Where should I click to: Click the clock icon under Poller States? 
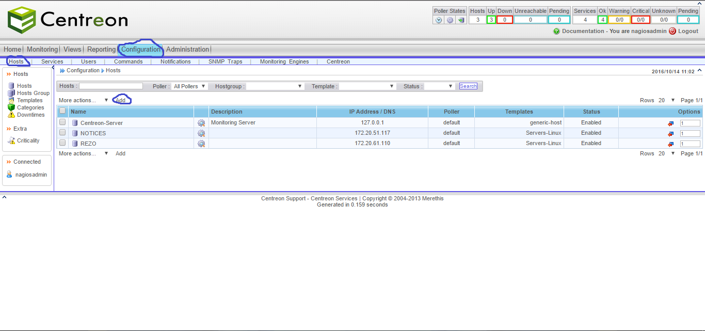click(x=439, y=20)
